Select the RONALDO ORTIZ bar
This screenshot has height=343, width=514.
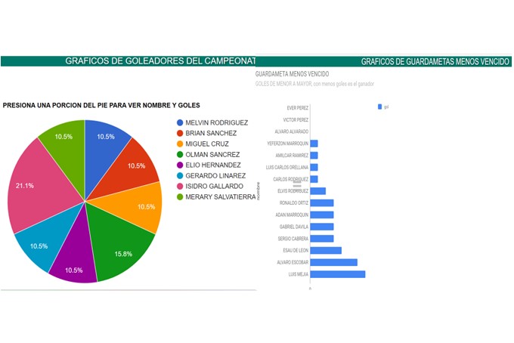point(322,202)
